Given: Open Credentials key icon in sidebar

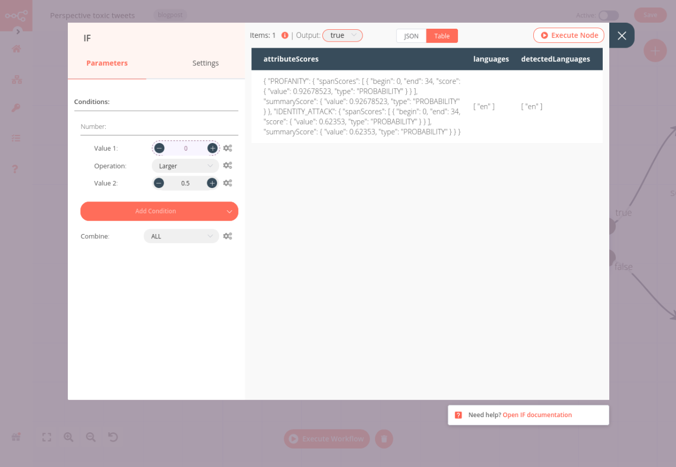Looking at the screenshot, I should point(16,108).
